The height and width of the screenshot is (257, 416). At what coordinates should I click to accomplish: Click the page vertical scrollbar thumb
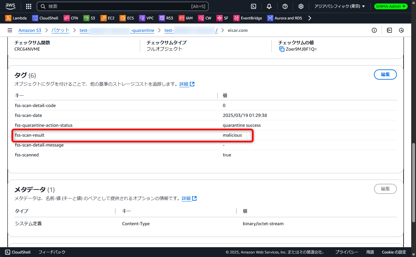[413, 182]
